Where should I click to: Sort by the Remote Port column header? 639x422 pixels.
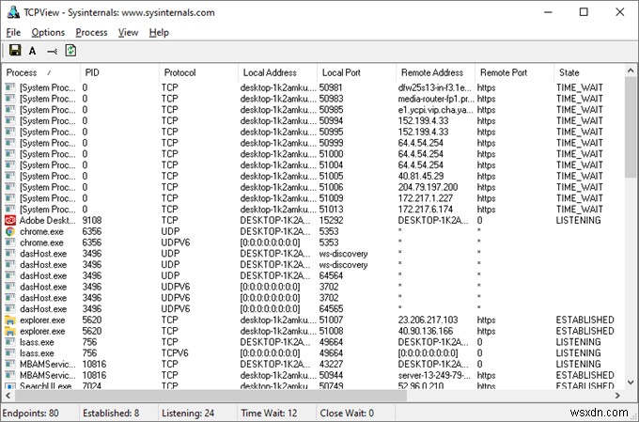point(515,72)
